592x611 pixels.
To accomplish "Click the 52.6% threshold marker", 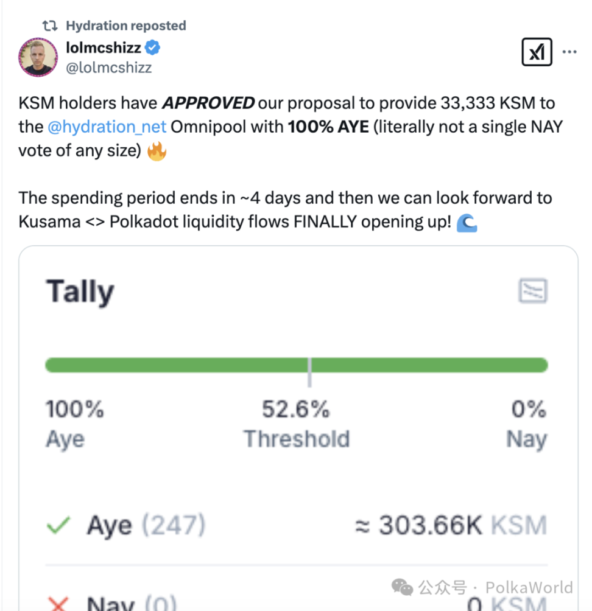I will click(x=309, y=370).
